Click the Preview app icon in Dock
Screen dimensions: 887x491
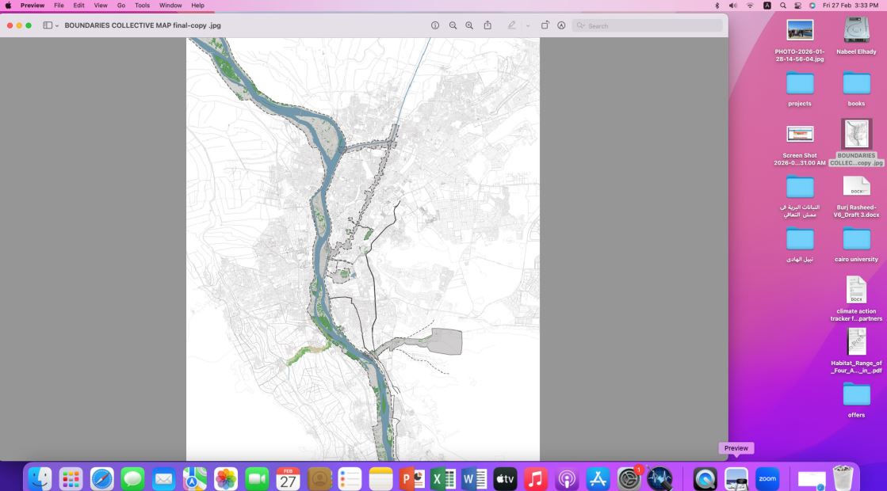[736, 479]
